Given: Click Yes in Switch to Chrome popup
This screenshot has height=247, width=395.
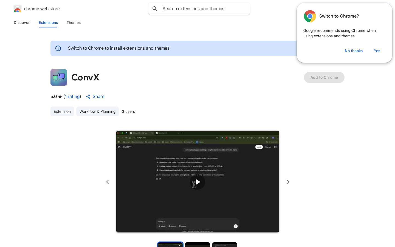Looking at the screenshot, I should pyautogui.click(x=377, y=51).
